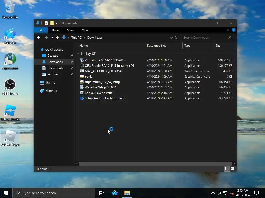This screenshot has width=265, height=198.
Task: Open Waterfox from the taskbar
Action: 114,193
